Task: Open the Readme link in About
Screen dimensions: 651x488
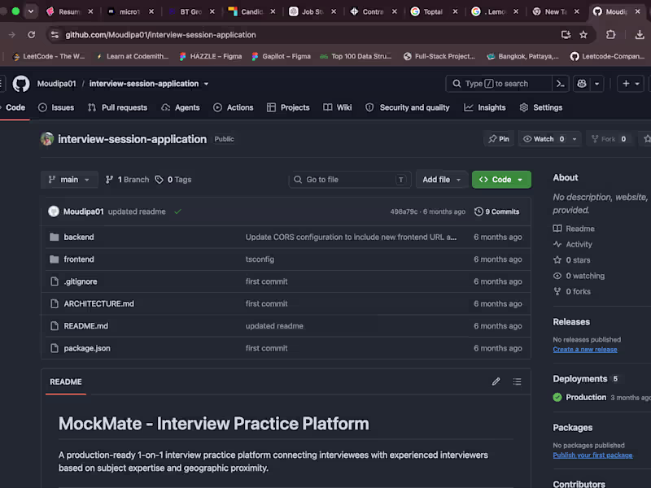Action: tap(574, 229)
